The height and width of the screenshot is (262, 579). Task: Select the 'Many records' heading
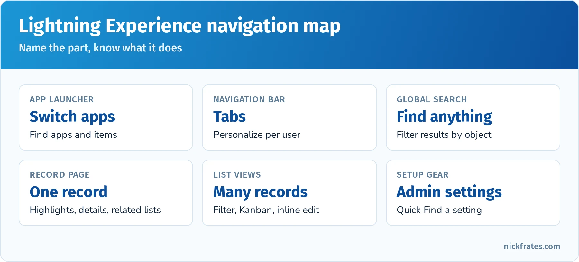[261, 192]
